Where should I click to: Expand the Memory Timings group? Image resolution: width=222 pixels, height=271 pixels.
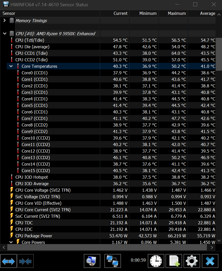click(5, 21)
